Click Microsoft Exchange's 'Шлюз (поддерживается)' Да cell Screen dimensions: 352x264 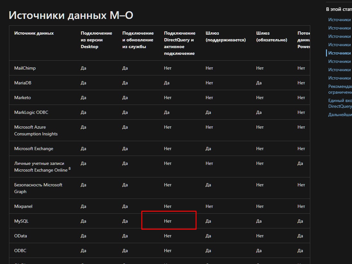pos(208,149)
